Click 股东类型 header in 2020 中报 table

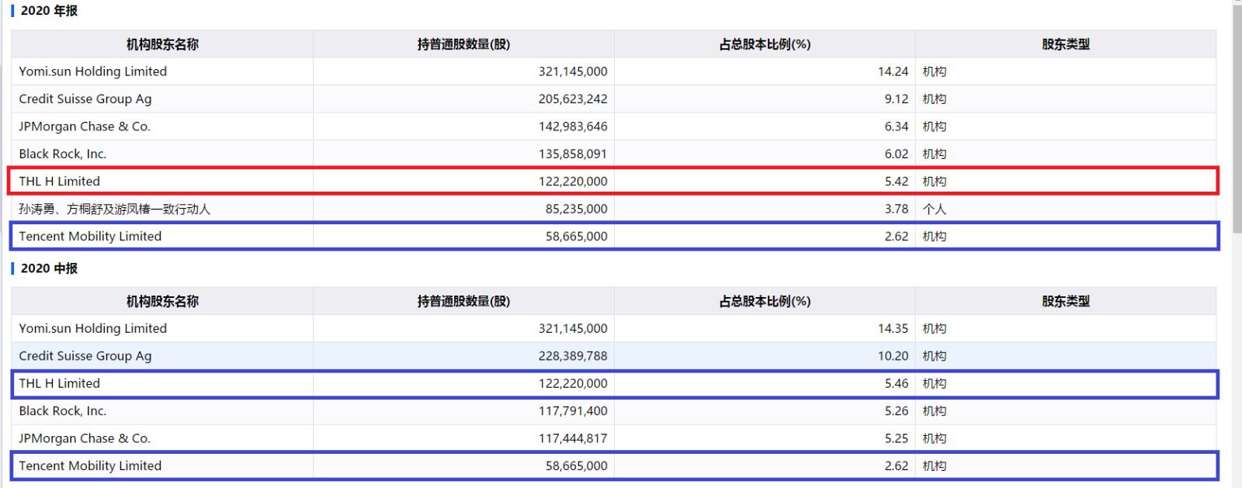point(1066,301)
